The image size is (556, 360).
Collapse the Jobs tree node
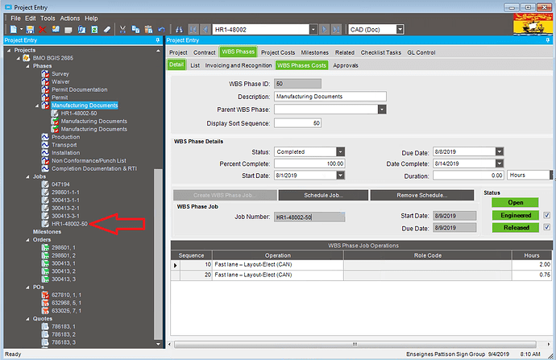click(x=27, y=176)
